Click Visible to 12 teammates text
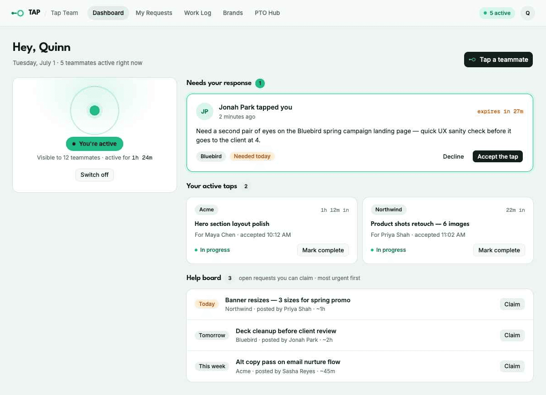The width and height of the screenshot is (546, 395). coord(68,158)
